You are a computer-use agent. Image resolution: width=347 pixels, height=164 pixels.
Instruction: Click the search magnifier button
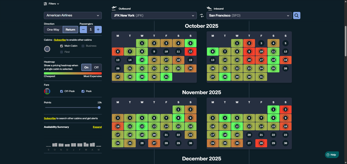[x=297, y=16]
